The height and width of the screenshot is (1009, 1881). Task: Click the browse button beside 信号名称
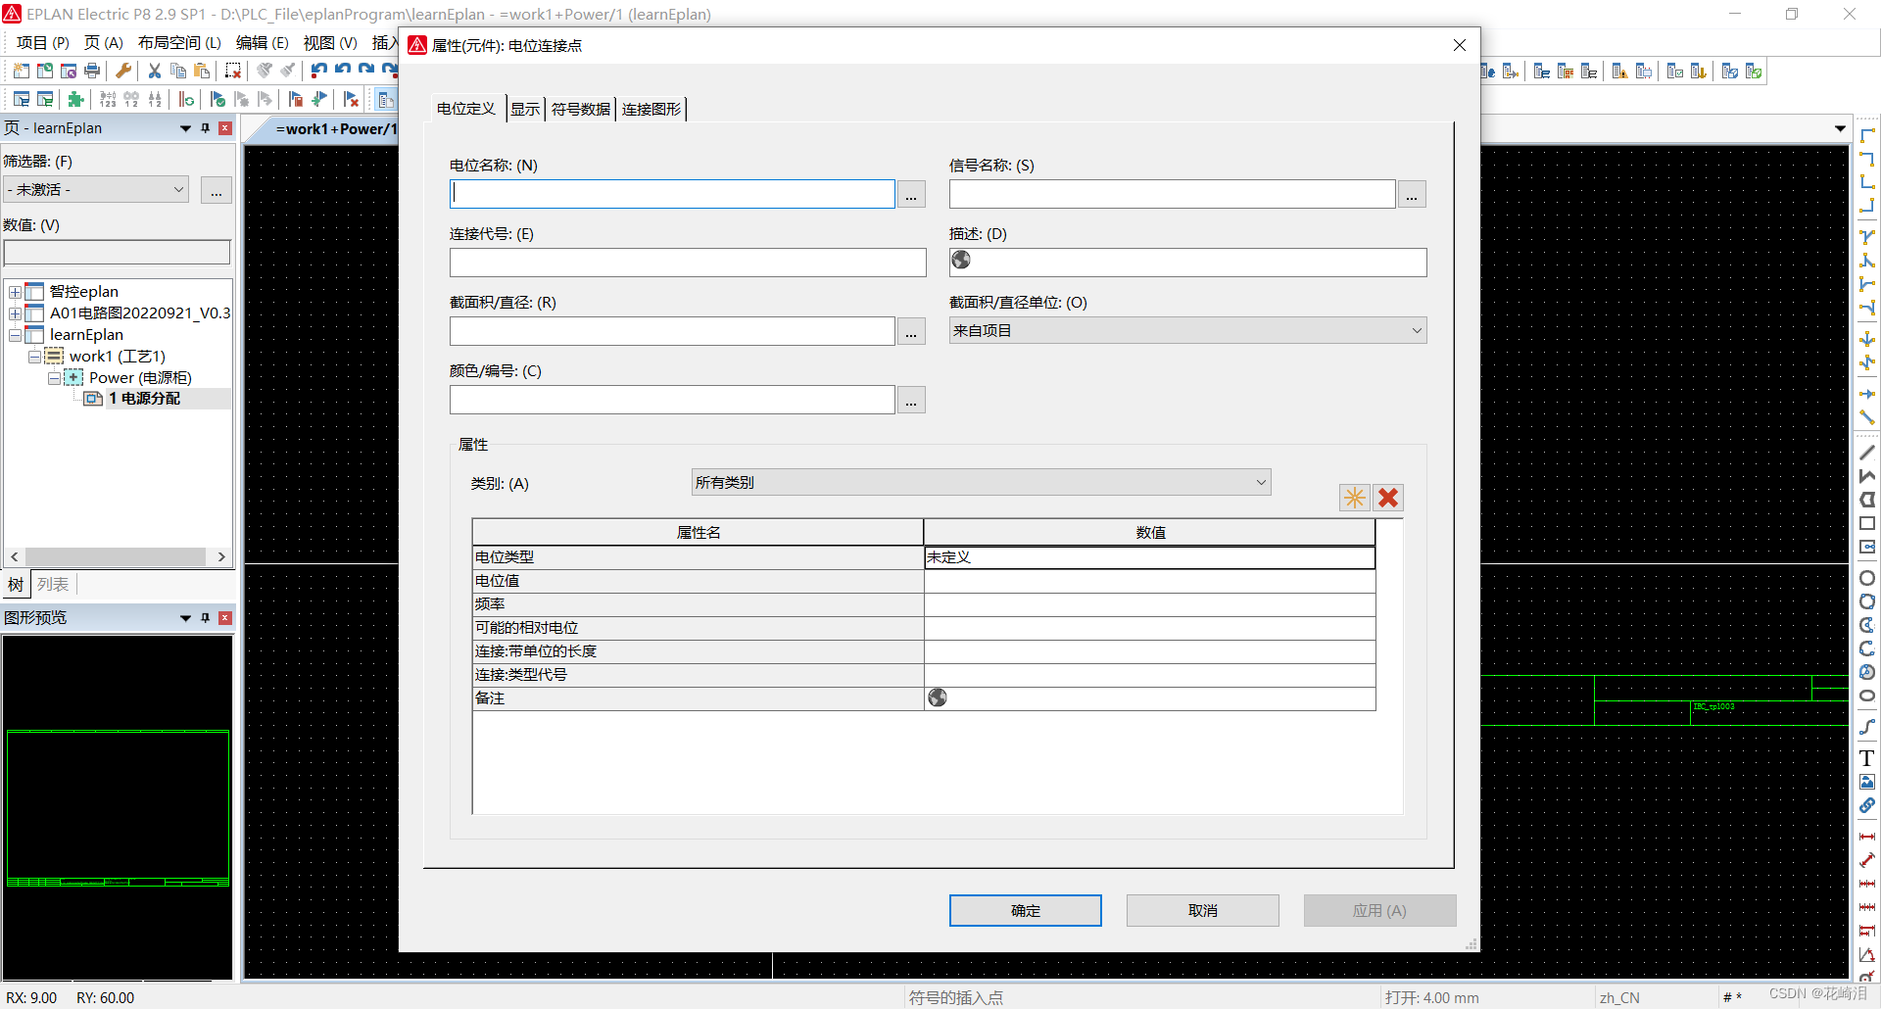[1412, 195]
